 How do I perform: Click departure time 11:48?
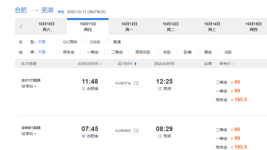tap(90, 81)
